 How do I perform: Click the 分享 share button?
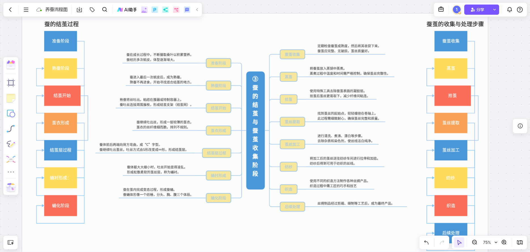[477, 10]
